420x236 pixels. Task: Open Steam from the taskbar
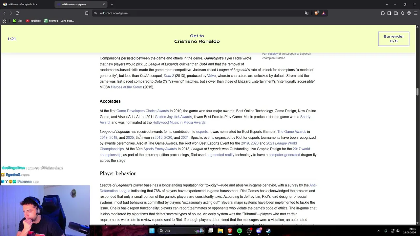coord(268,231)
